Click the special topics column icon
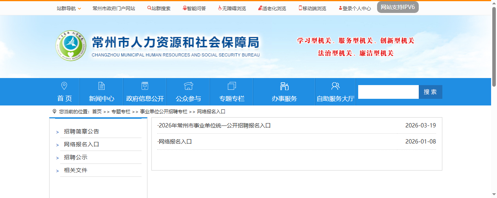The image size is (497, 198). point(232,86)
